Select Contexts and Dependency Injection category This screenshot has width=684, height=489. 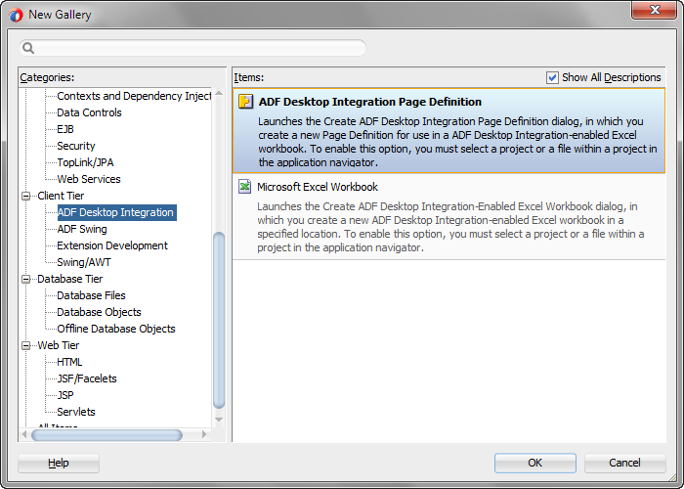click(x=134, y=96)
